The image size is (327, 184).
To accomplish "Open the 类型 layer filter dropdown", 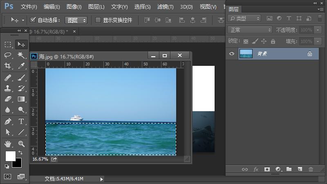I will [x=244, y=18].
